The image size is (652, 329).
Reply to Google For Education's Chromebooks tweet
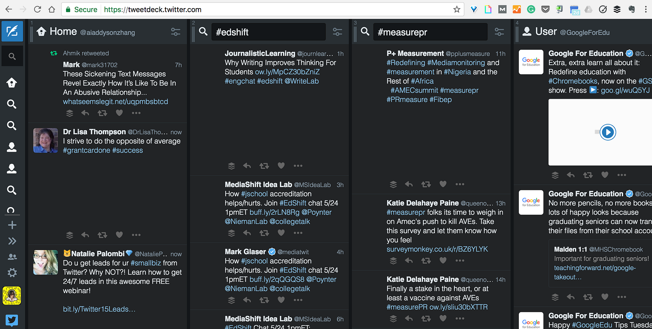click(x=570, y=175)
